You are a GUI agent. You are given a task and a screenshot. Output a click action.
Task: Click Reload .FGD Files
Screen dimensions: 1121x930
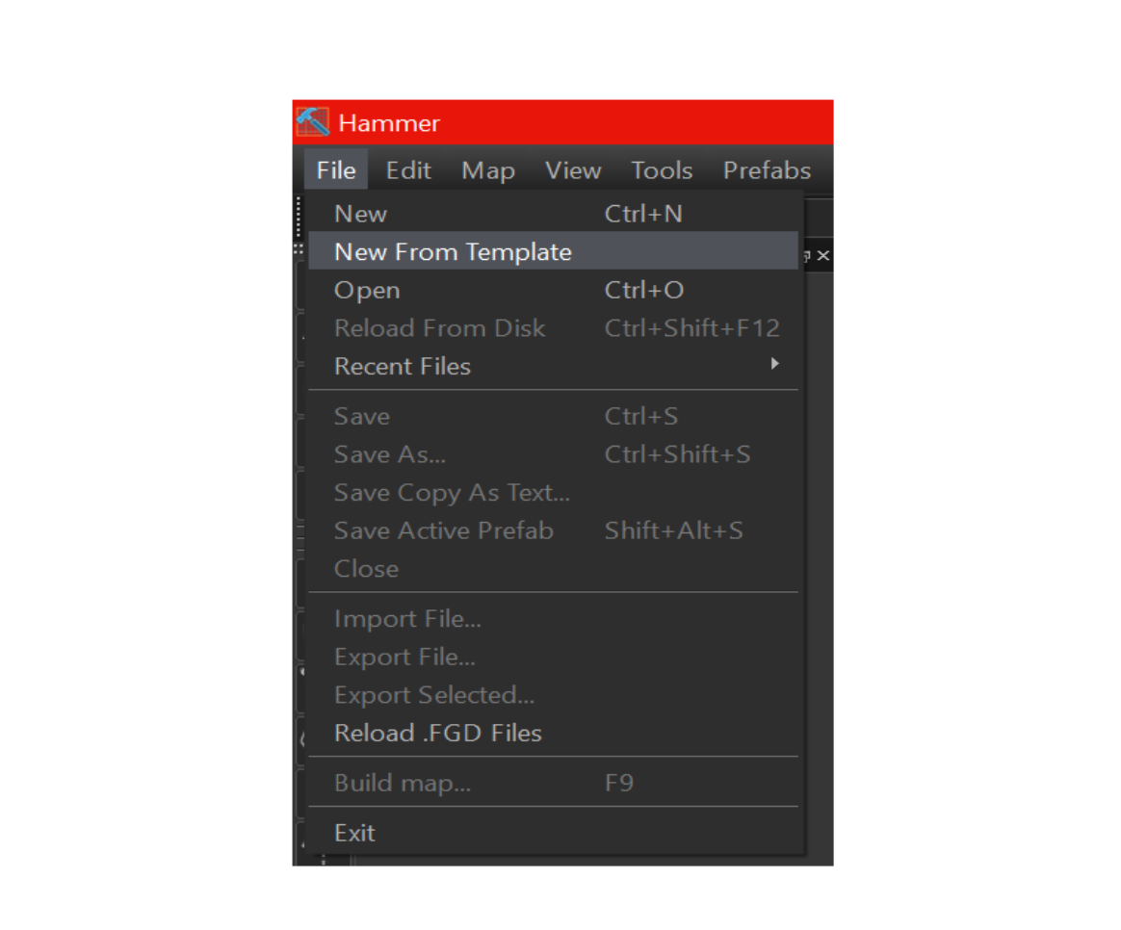(554, 733)
